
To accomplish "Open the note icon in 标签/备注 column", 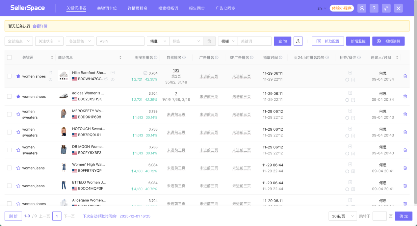I will click(x=353, y=80).
